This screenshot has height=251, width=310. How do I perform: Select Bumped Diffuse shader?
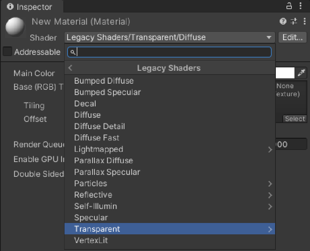(170, 81)
